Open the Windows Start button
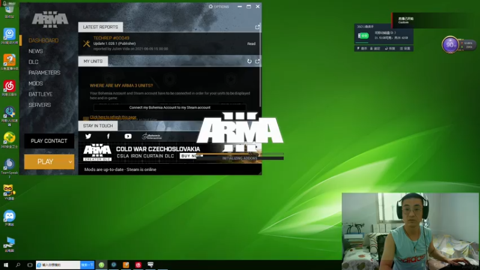This screenshot has height=270, width=480. coord(6,265)
